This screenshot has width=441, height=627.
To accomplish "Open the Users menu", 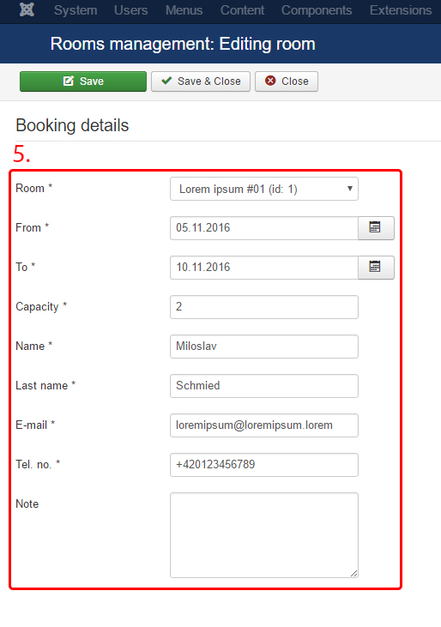I will (130, 10).
